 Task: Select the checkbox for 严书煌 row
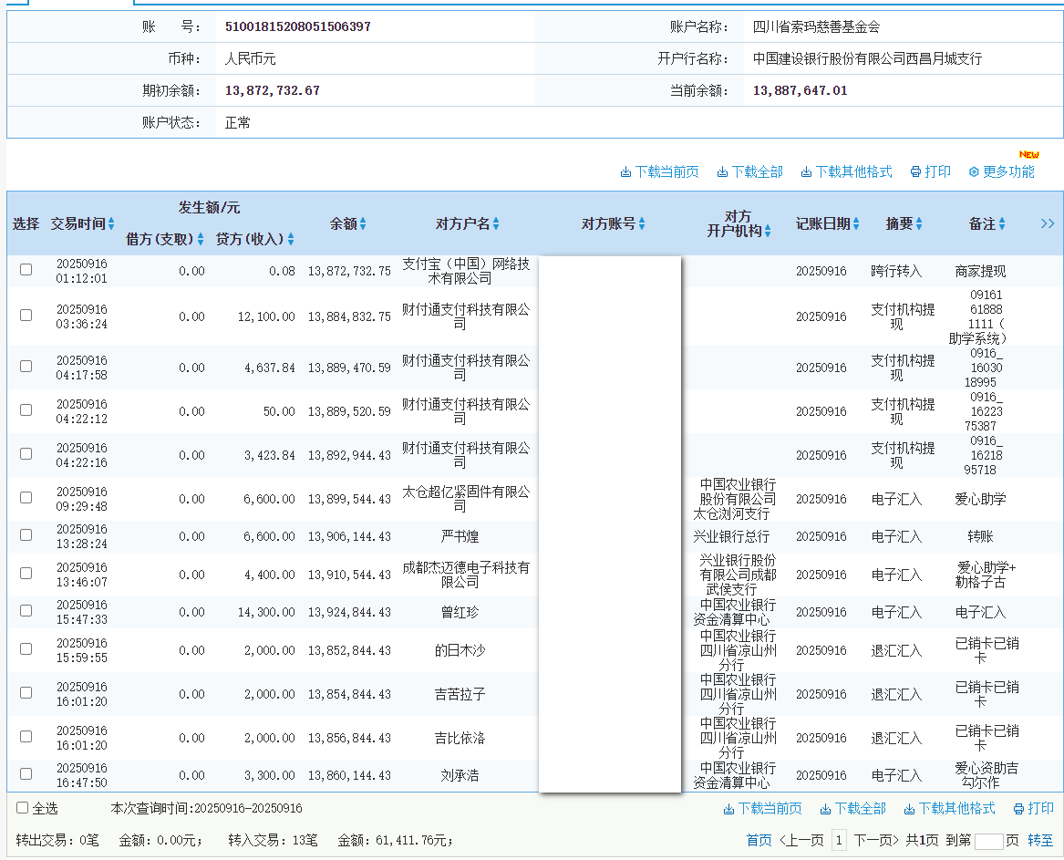26,535
